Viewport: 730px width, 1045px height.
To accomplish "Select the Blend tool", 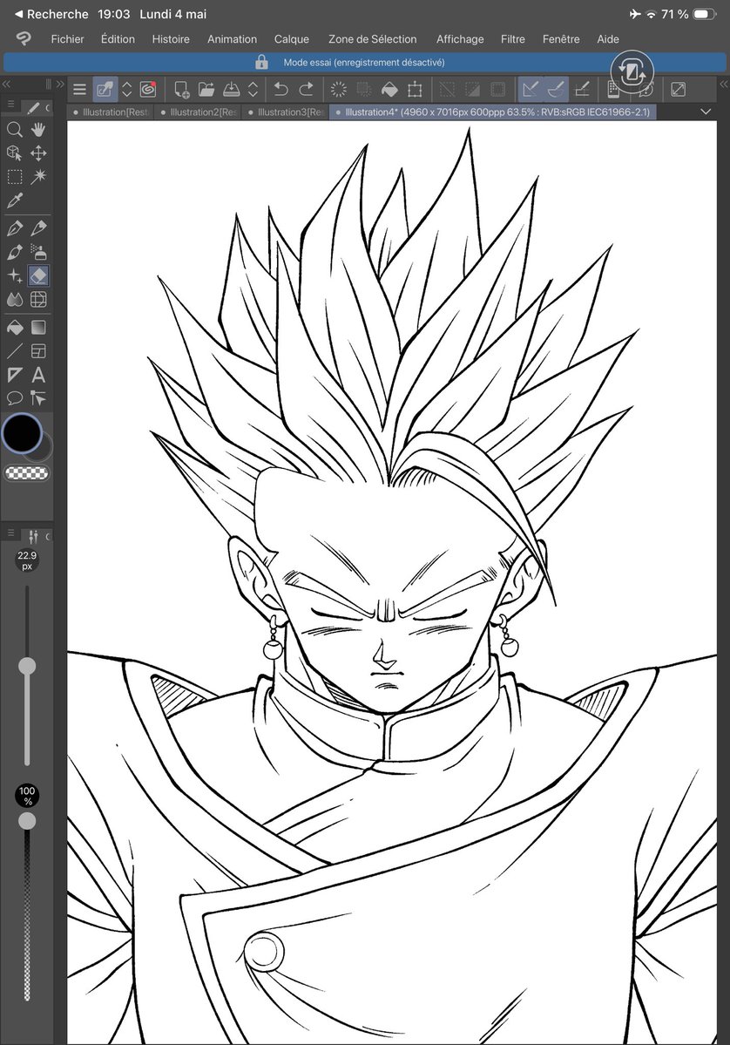I will 15,300.
